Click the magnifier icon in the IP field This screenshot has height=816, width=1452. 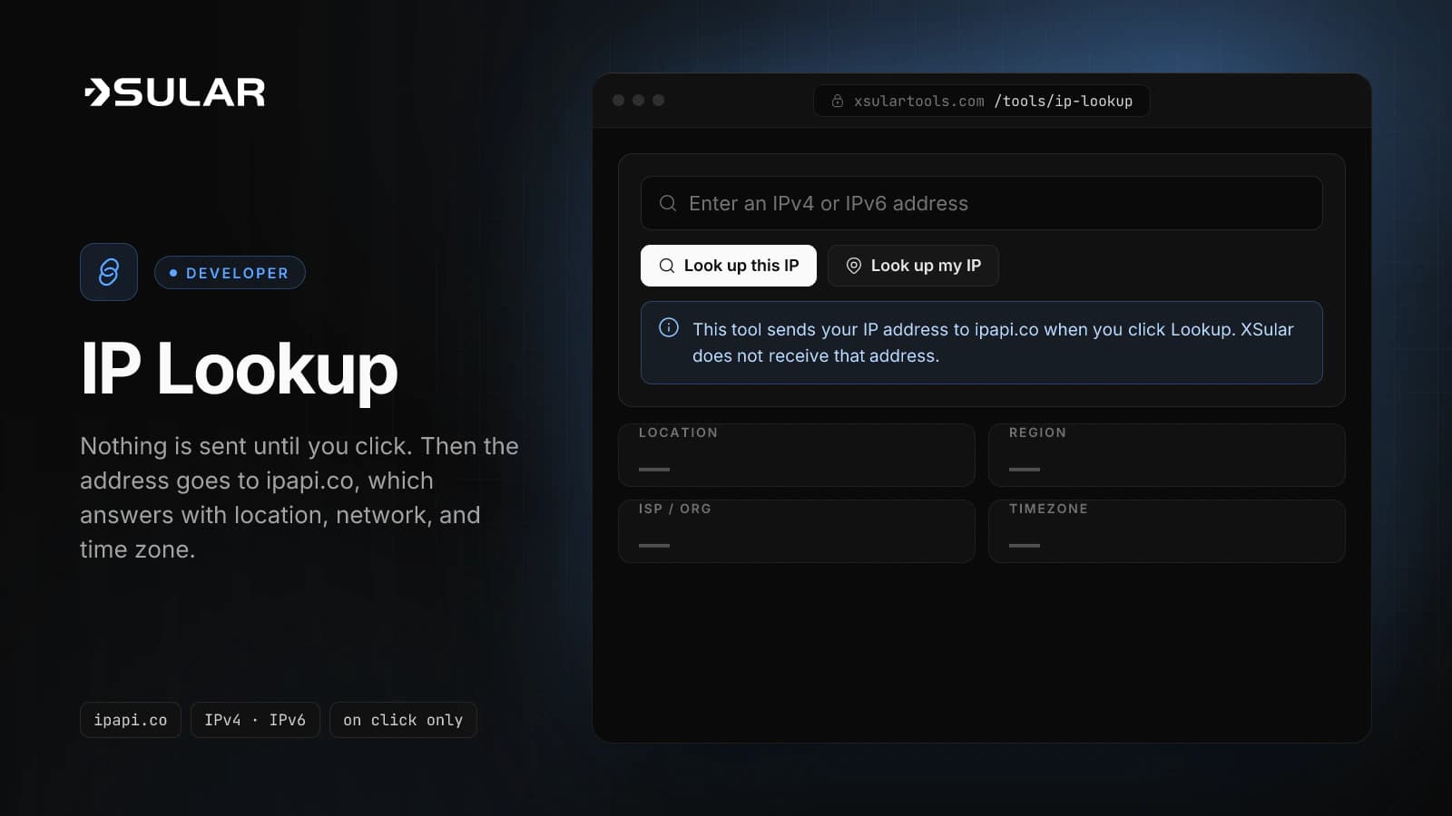click(x=668, y=203)
